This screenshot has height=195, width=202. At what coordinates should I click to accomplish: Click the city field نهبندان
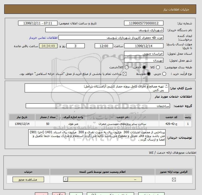[144, 60]
